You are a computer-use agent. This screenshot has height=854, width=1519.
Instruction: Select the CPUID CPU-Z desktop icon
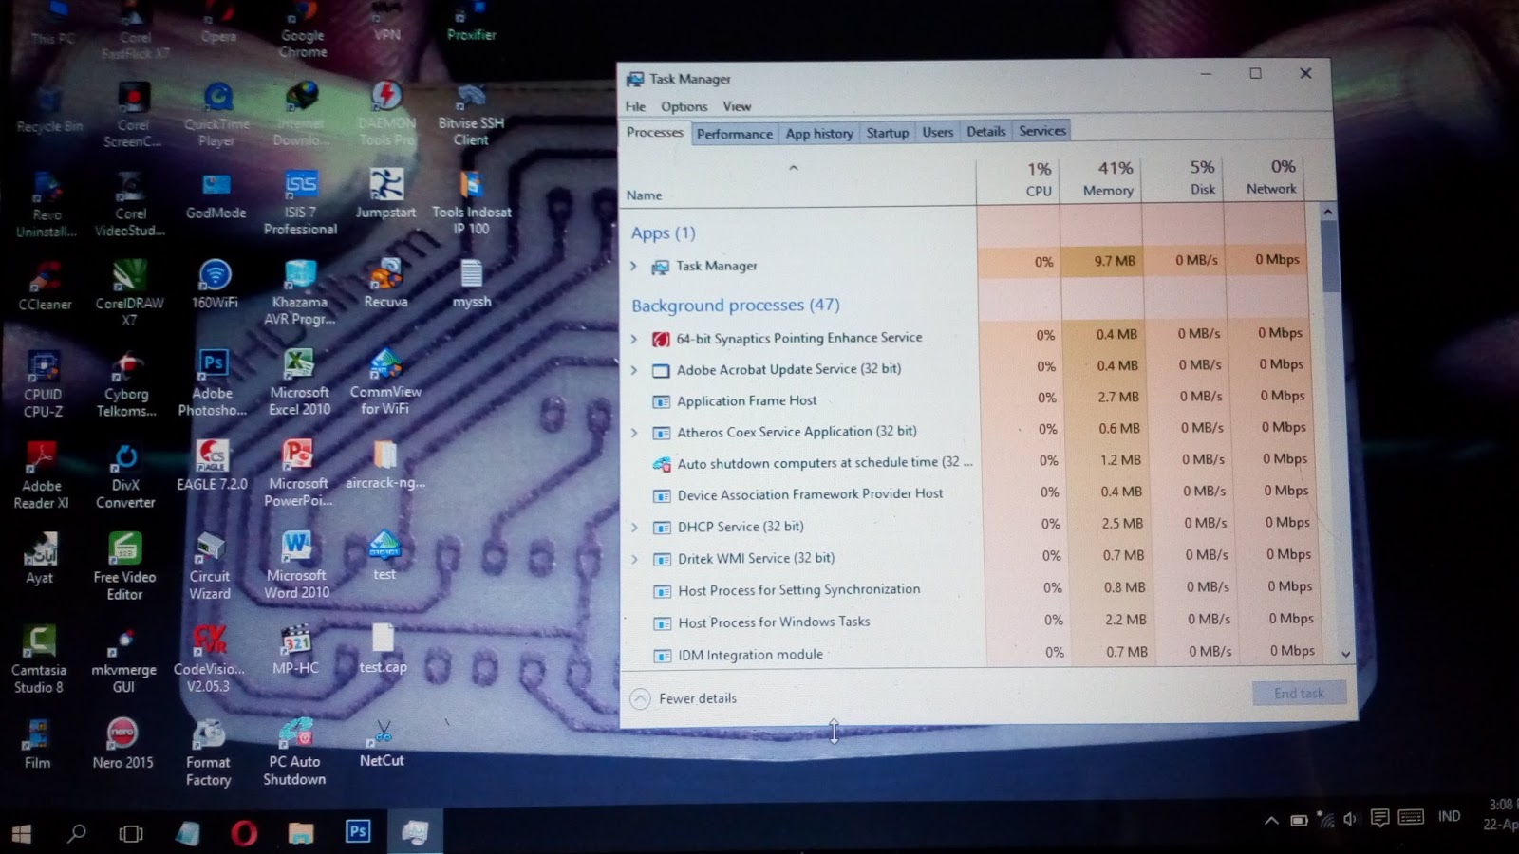click(43, 384)
